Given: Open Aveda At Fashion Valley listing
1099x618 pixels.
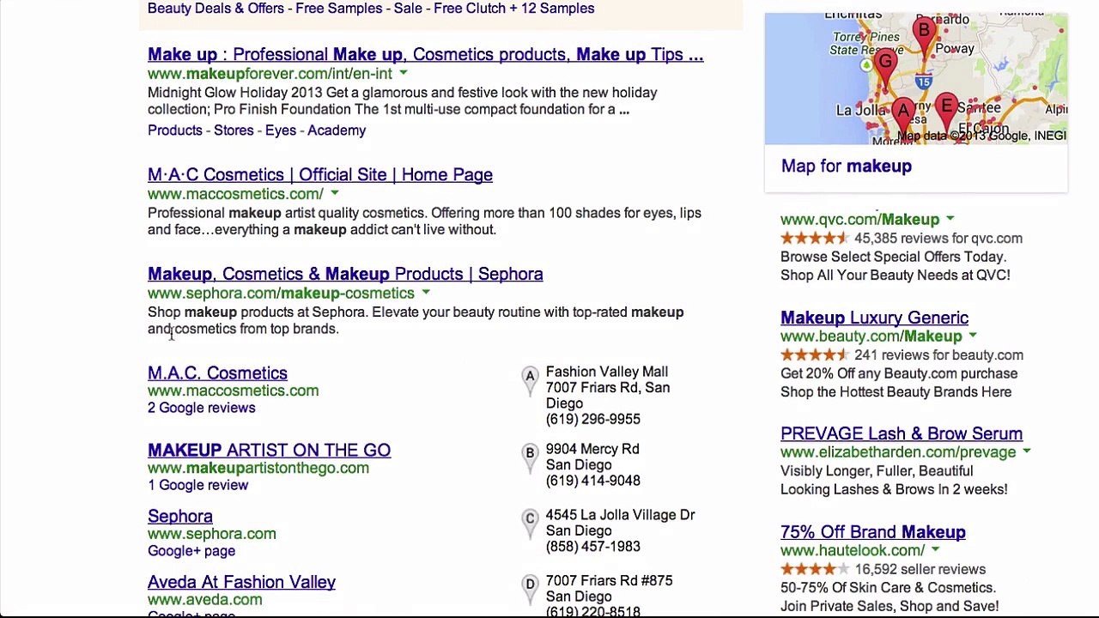Looking at the screenshot, I should 241,583.
